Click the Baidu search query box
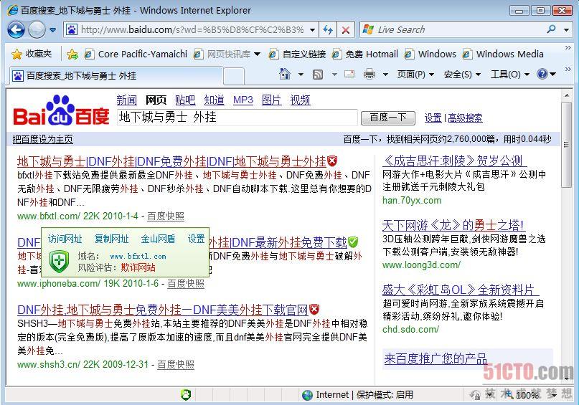Screen dimensions: 579x405 point(237,118)
